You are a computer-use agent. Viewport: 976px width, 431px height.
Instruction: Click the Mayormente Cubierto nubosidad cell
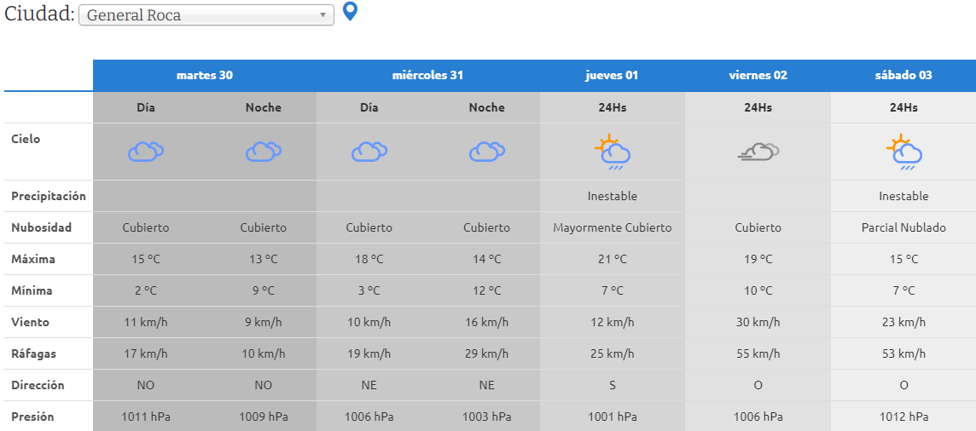(613, 227)
